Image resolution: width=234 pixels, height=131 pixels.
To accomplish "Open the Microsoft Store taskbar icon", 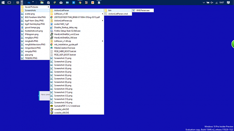I will 48,2.
